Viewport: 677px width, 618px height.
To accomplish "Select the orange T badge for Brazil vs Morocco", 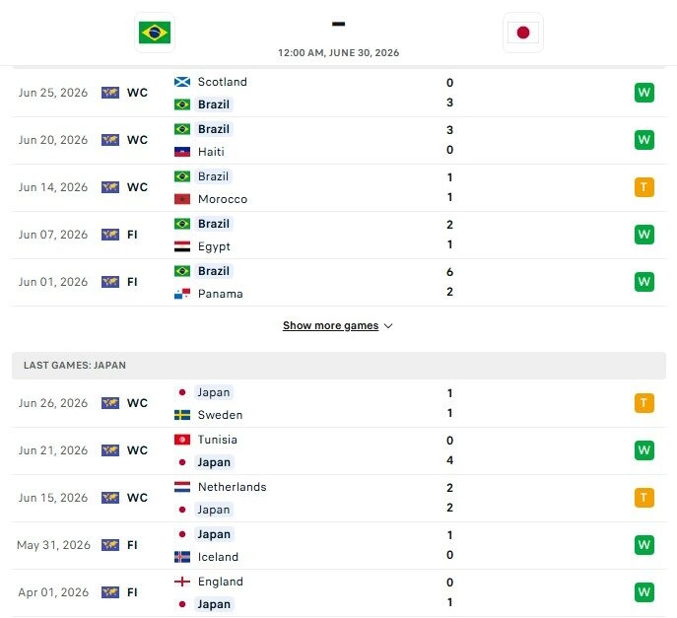I will (643, 187).
